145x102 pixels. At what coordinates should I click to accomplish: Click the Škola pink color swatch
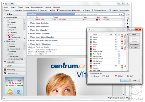pyautogui.click(x=91, y=47)
